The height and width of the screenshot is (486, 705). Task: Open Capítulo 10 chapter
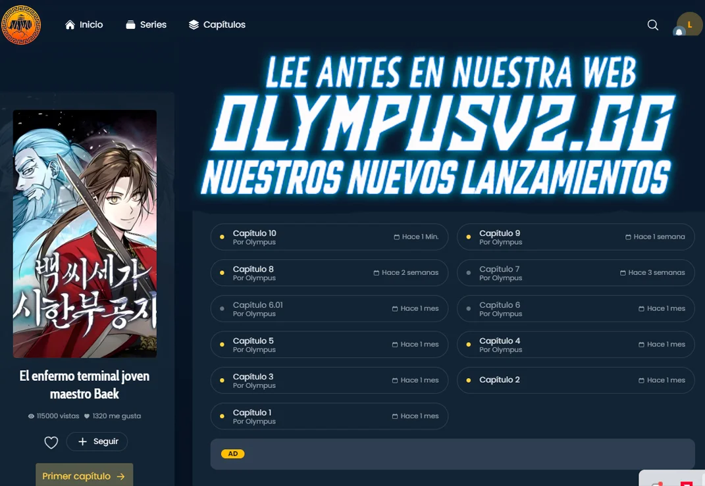pyautogui.click(x=329, y=237)
